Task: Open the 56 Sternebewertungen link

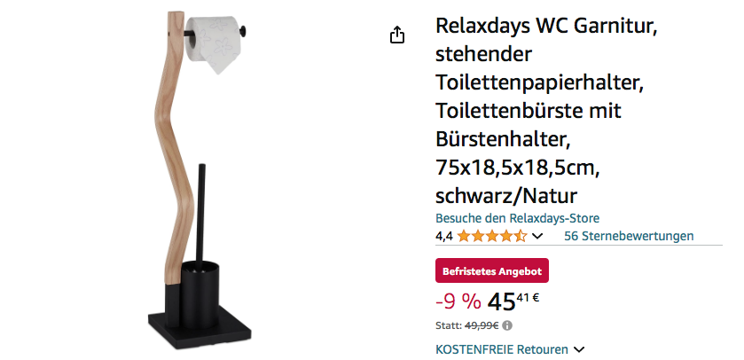Action: pyautogui.click(x=629, y=236)
